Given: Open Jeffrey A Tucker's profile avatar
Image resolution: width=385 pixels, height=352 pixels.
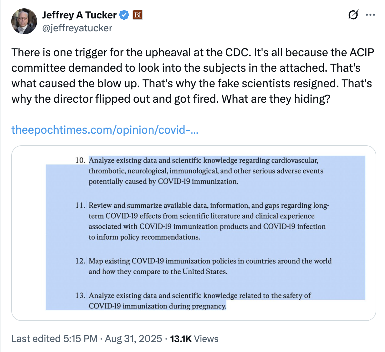Looking at the screenshot, I should click(24, 21).
